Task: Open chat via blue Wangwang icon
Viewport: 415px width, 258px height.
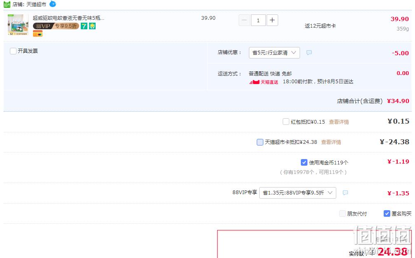Action: pyautogui.click(x=53, y=4)
